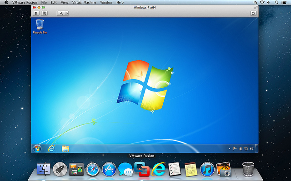Open the Action Center flag icon
The height and width of the screenshot is (181, 291).
click(x=235, y=148)
